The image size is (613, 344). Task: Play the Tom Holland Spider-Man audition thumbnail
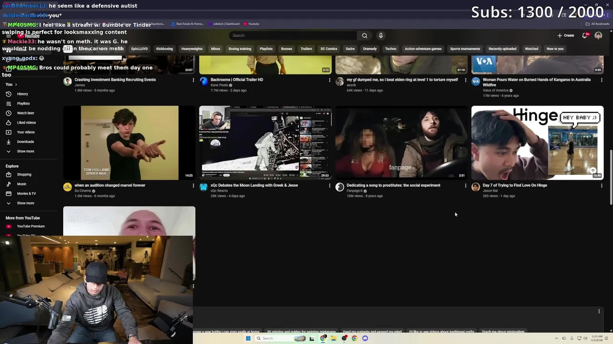tap(129, 143)
